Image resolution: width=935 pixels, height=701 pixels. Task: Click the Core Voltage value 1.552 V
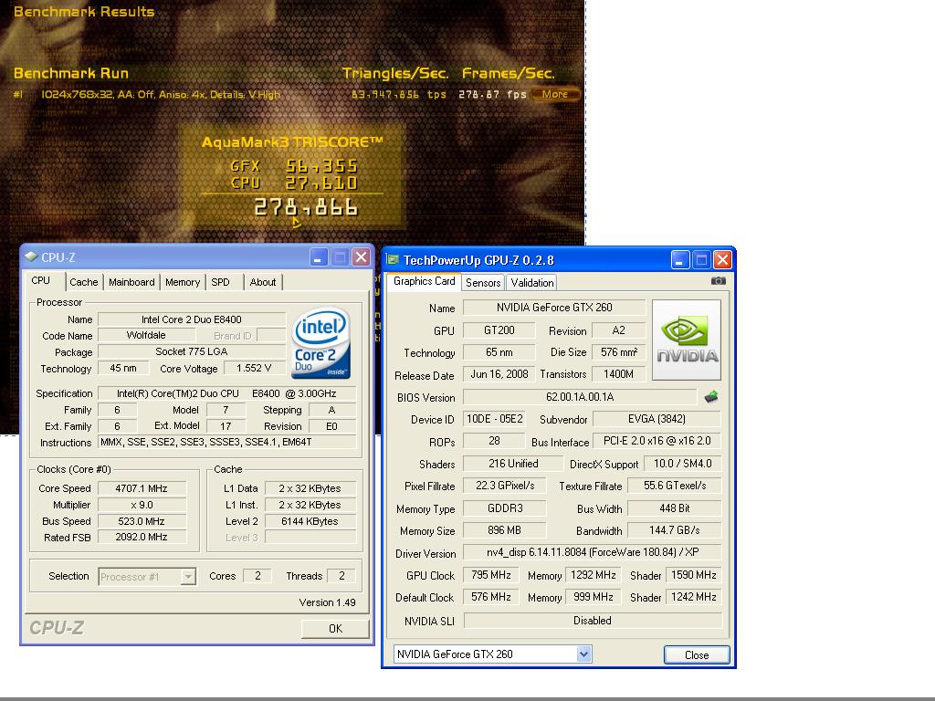pos(254,369)
